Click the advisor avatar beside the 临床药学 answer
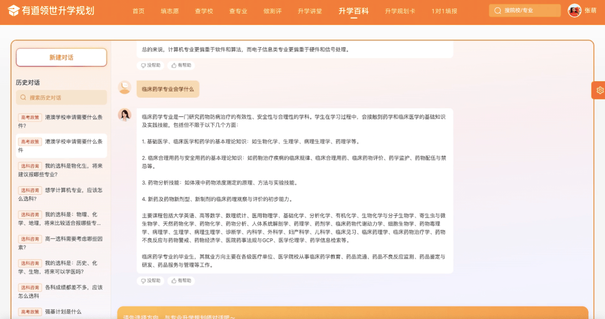 pyautogui.click(x=124, y=115)
